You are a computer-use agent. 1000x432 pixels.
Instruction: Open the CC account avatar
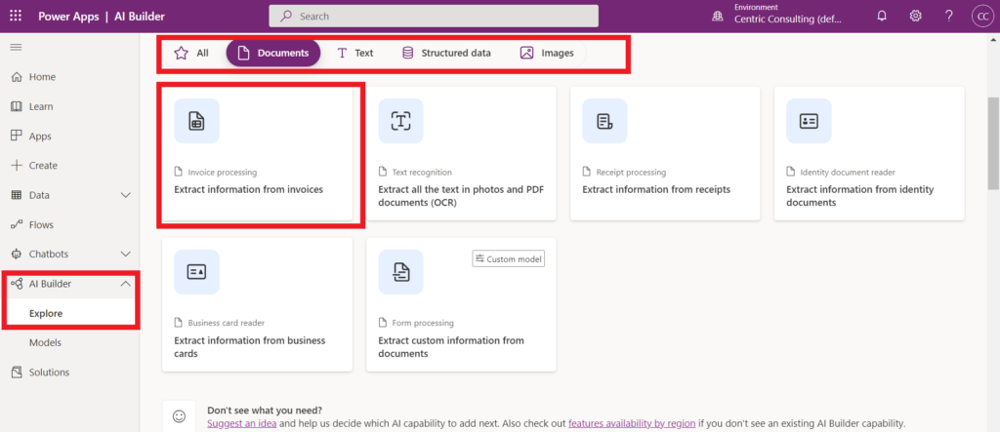(980, 16)
